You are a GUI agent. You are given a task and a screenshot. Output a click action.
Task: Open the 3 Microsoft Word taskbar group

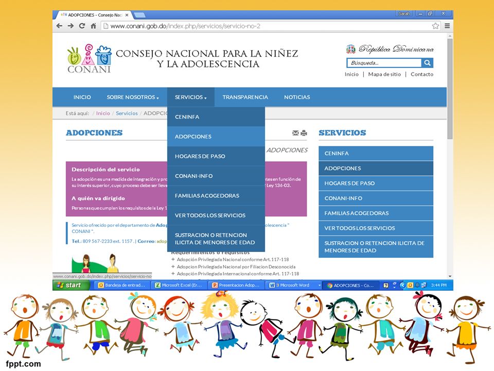coord(294,285)
